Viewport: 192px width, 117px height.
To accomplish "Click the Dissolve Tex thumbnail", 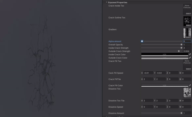I will (187, 92).
